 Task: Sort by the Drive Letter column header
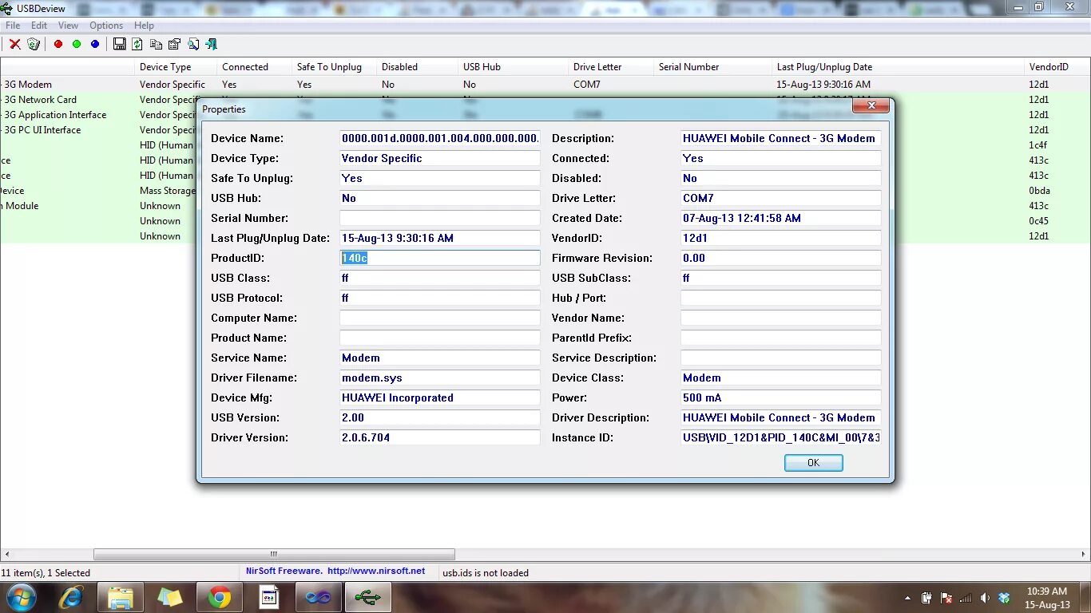611,67
